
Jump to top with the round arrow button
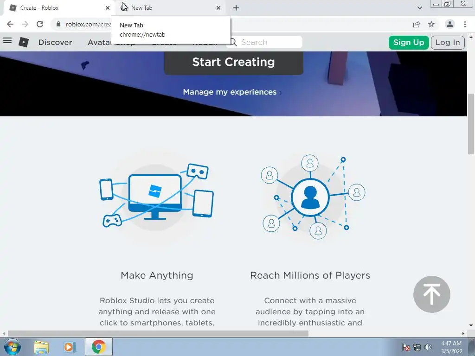click(432, 294)
